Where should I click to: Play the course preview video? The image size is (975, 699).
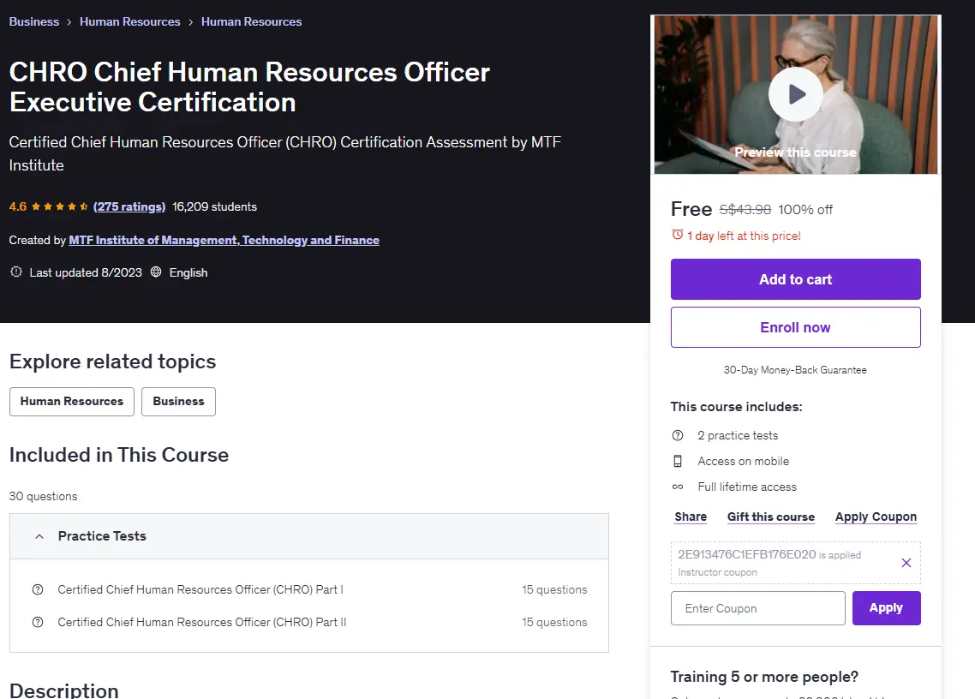click(x=795, y=94)
